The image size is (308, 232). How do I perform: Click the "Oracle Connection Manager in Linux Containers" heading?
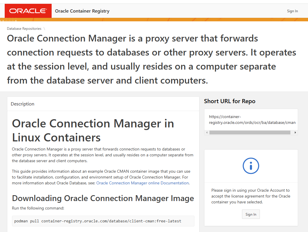(93, 130)
